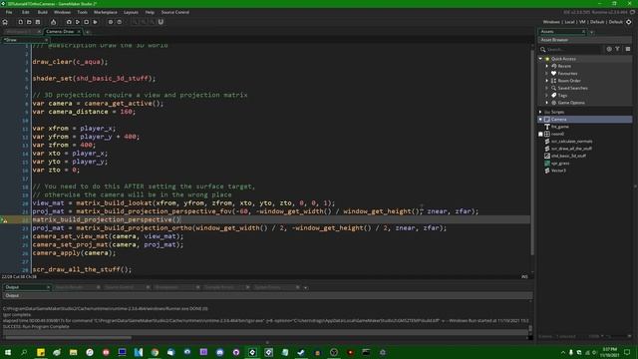The image size is (638, 359).
Task: Open the Windows Start menu
Action: coord(8,352)
